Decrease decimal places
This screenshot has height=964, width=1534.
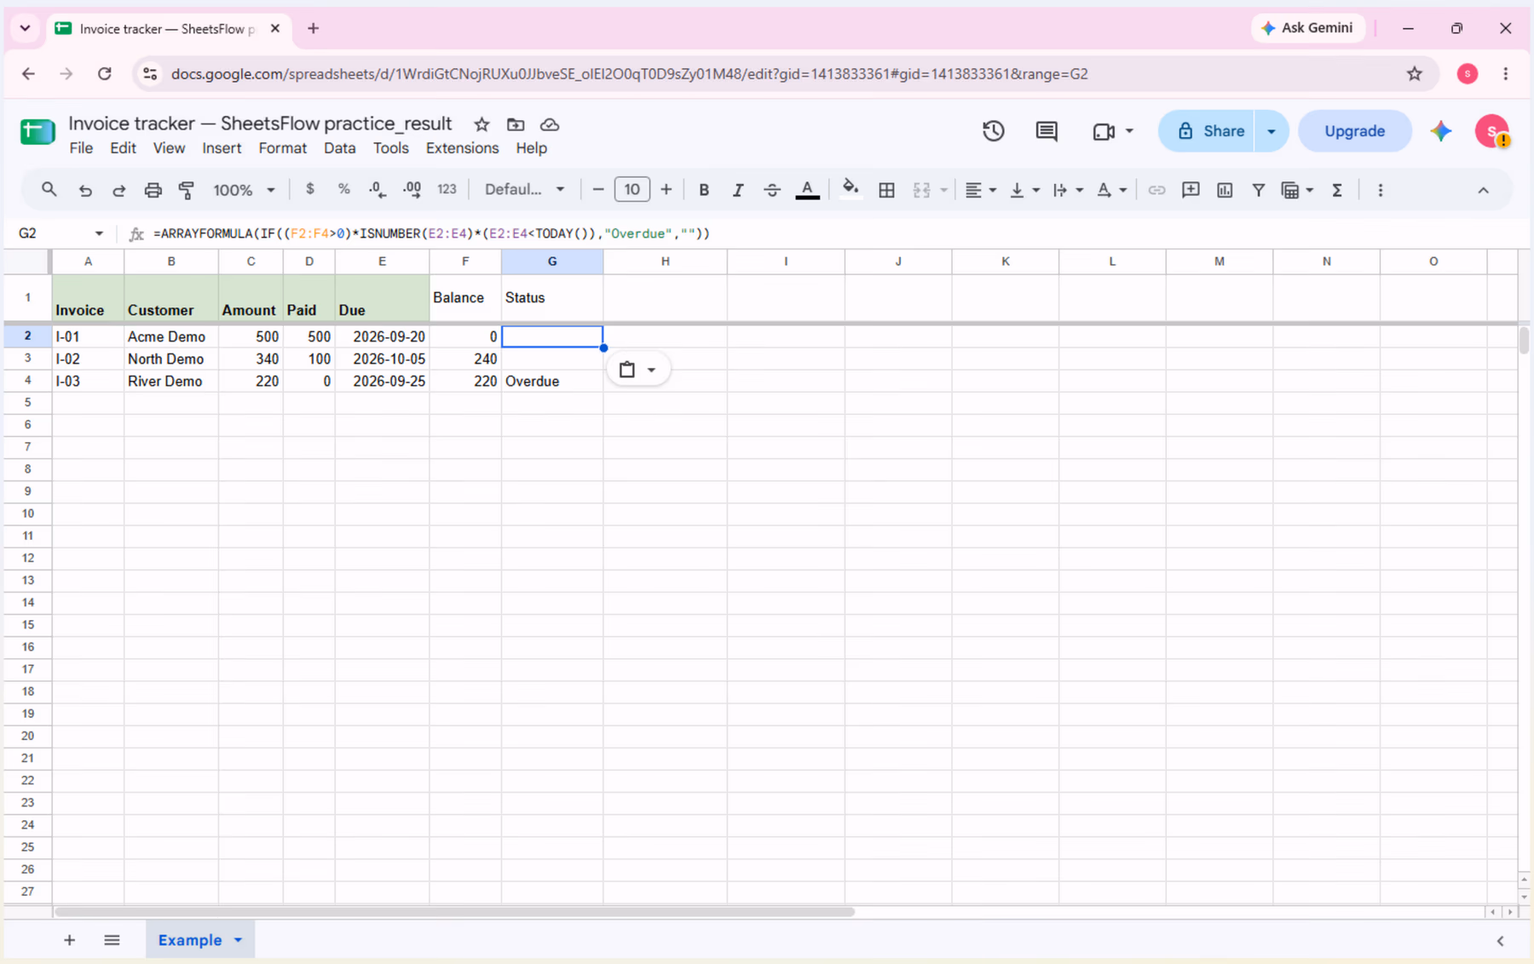378,190
